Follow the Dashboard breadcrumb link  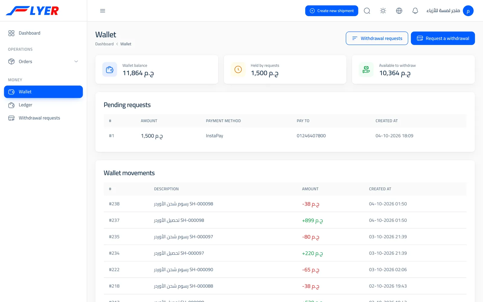point(104,44)
